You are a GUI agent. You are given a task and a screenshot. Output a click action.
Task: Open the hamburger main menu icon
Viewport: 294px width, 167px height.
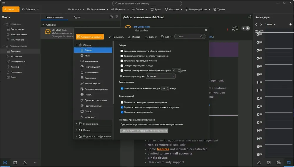[4, 3]
